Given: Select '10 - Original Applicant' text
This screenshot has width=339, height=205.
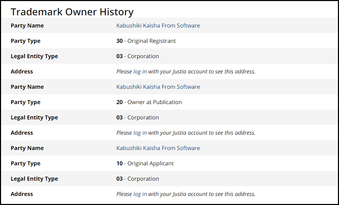Looking at the screenshot, I should point(145,163).
